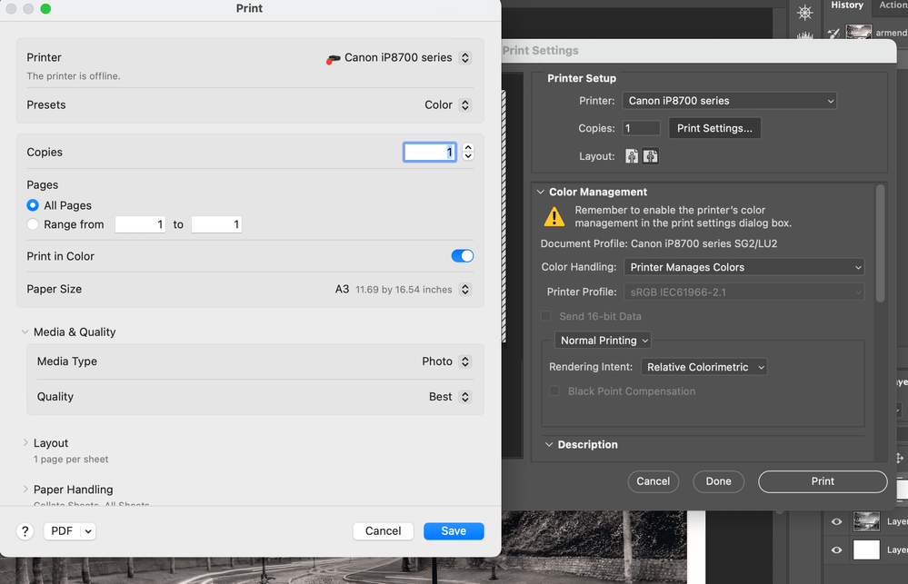
Task: Select portrait layout orientation icon
Action: (x=632, y=156)
